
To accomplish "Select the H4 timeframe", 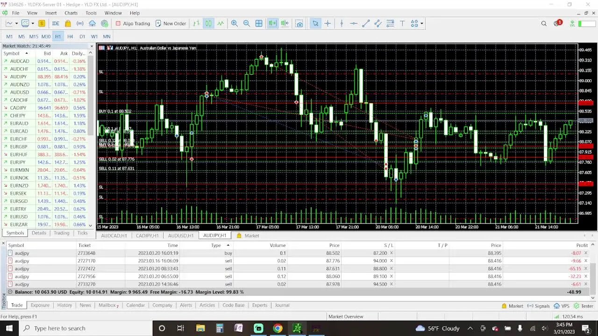I will click(x=70, y=36).
